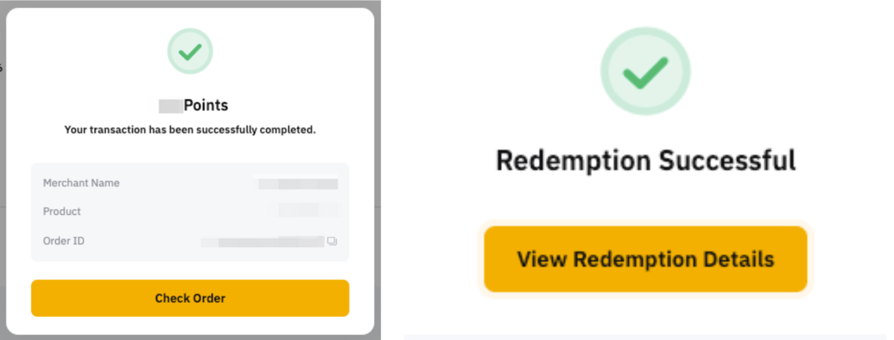
Task: Click dimmed overlay strip right of transaction dialog
Action: coord(378,174)
